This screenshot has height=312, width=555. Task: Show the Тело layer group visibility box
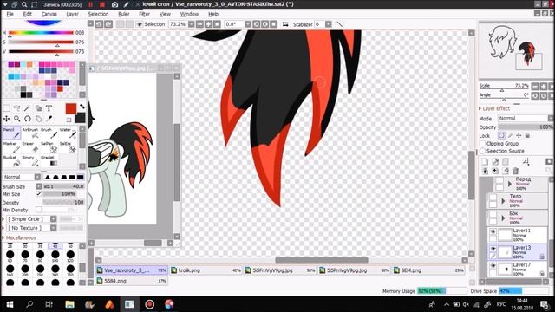pyautogui.click(x=493, y=198)
